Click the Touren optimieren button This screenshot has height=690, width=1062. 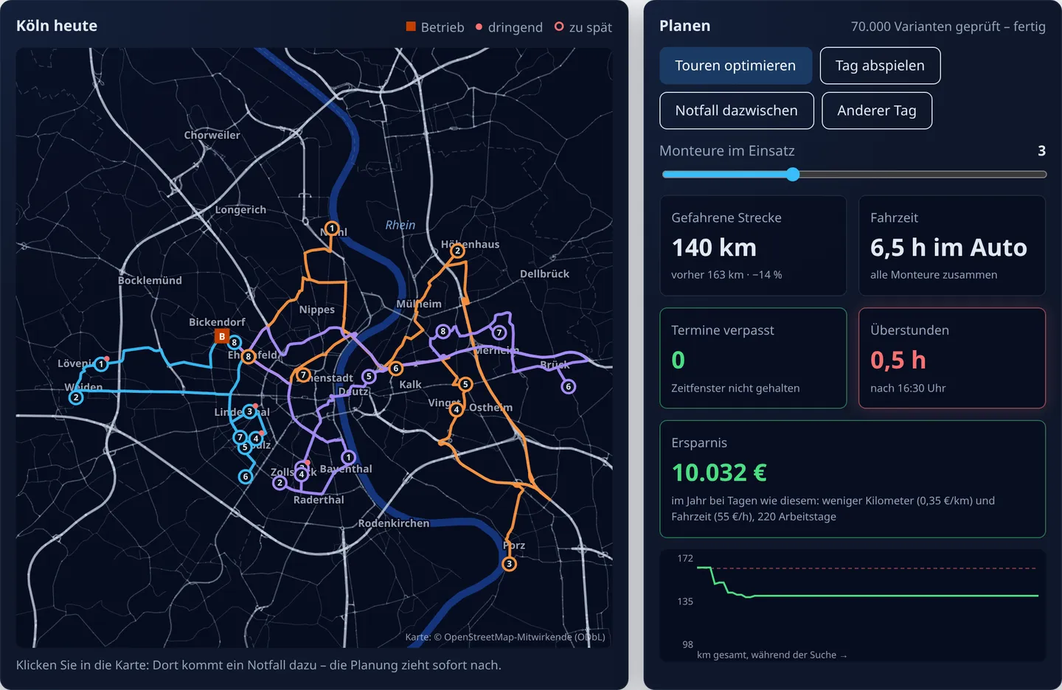(x=735, y=66)
